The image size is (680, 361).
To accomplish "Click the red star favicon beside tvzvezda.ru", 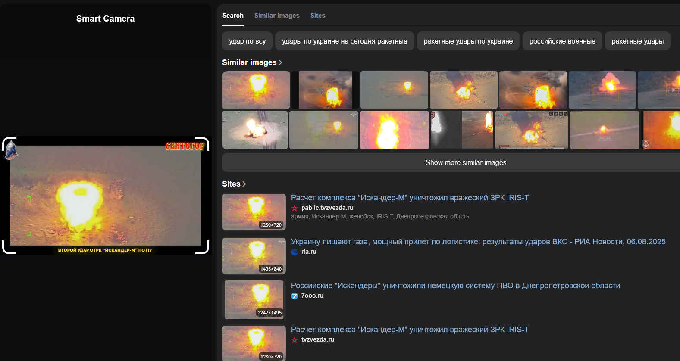I will (295, 340).
